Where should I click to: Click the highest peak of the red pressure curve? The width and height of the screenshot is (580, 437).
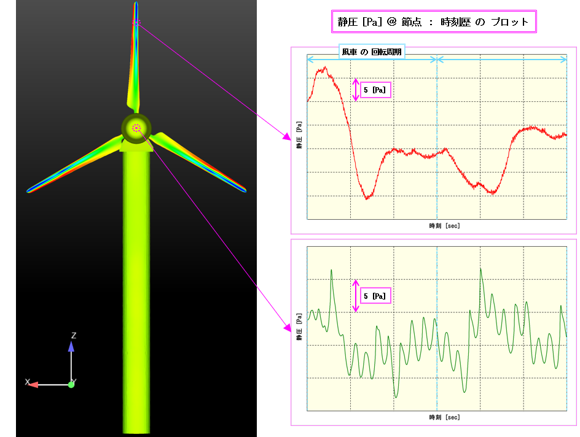[320, 69]
